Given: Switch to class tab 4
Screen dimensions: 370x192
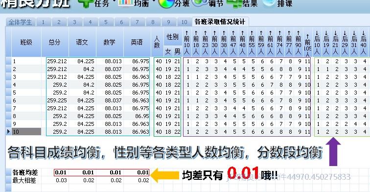Looking at the screenshot, I should (x=90, y=22).
